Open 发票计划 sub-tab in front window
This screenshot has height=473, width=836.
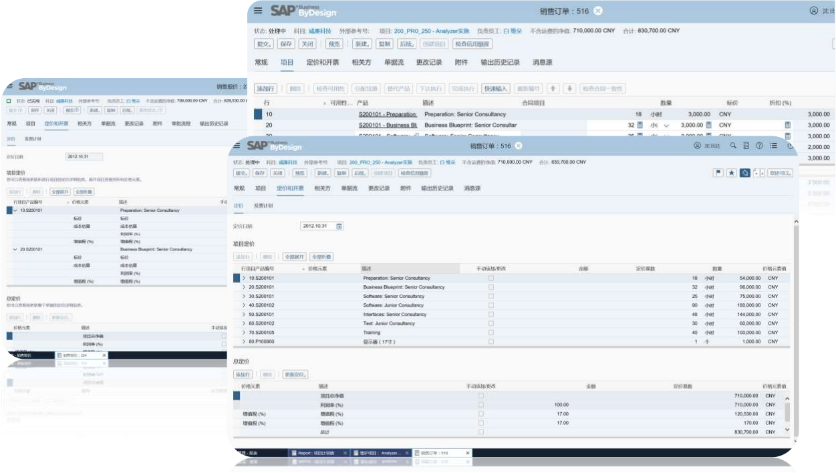(x=263, y=206)
